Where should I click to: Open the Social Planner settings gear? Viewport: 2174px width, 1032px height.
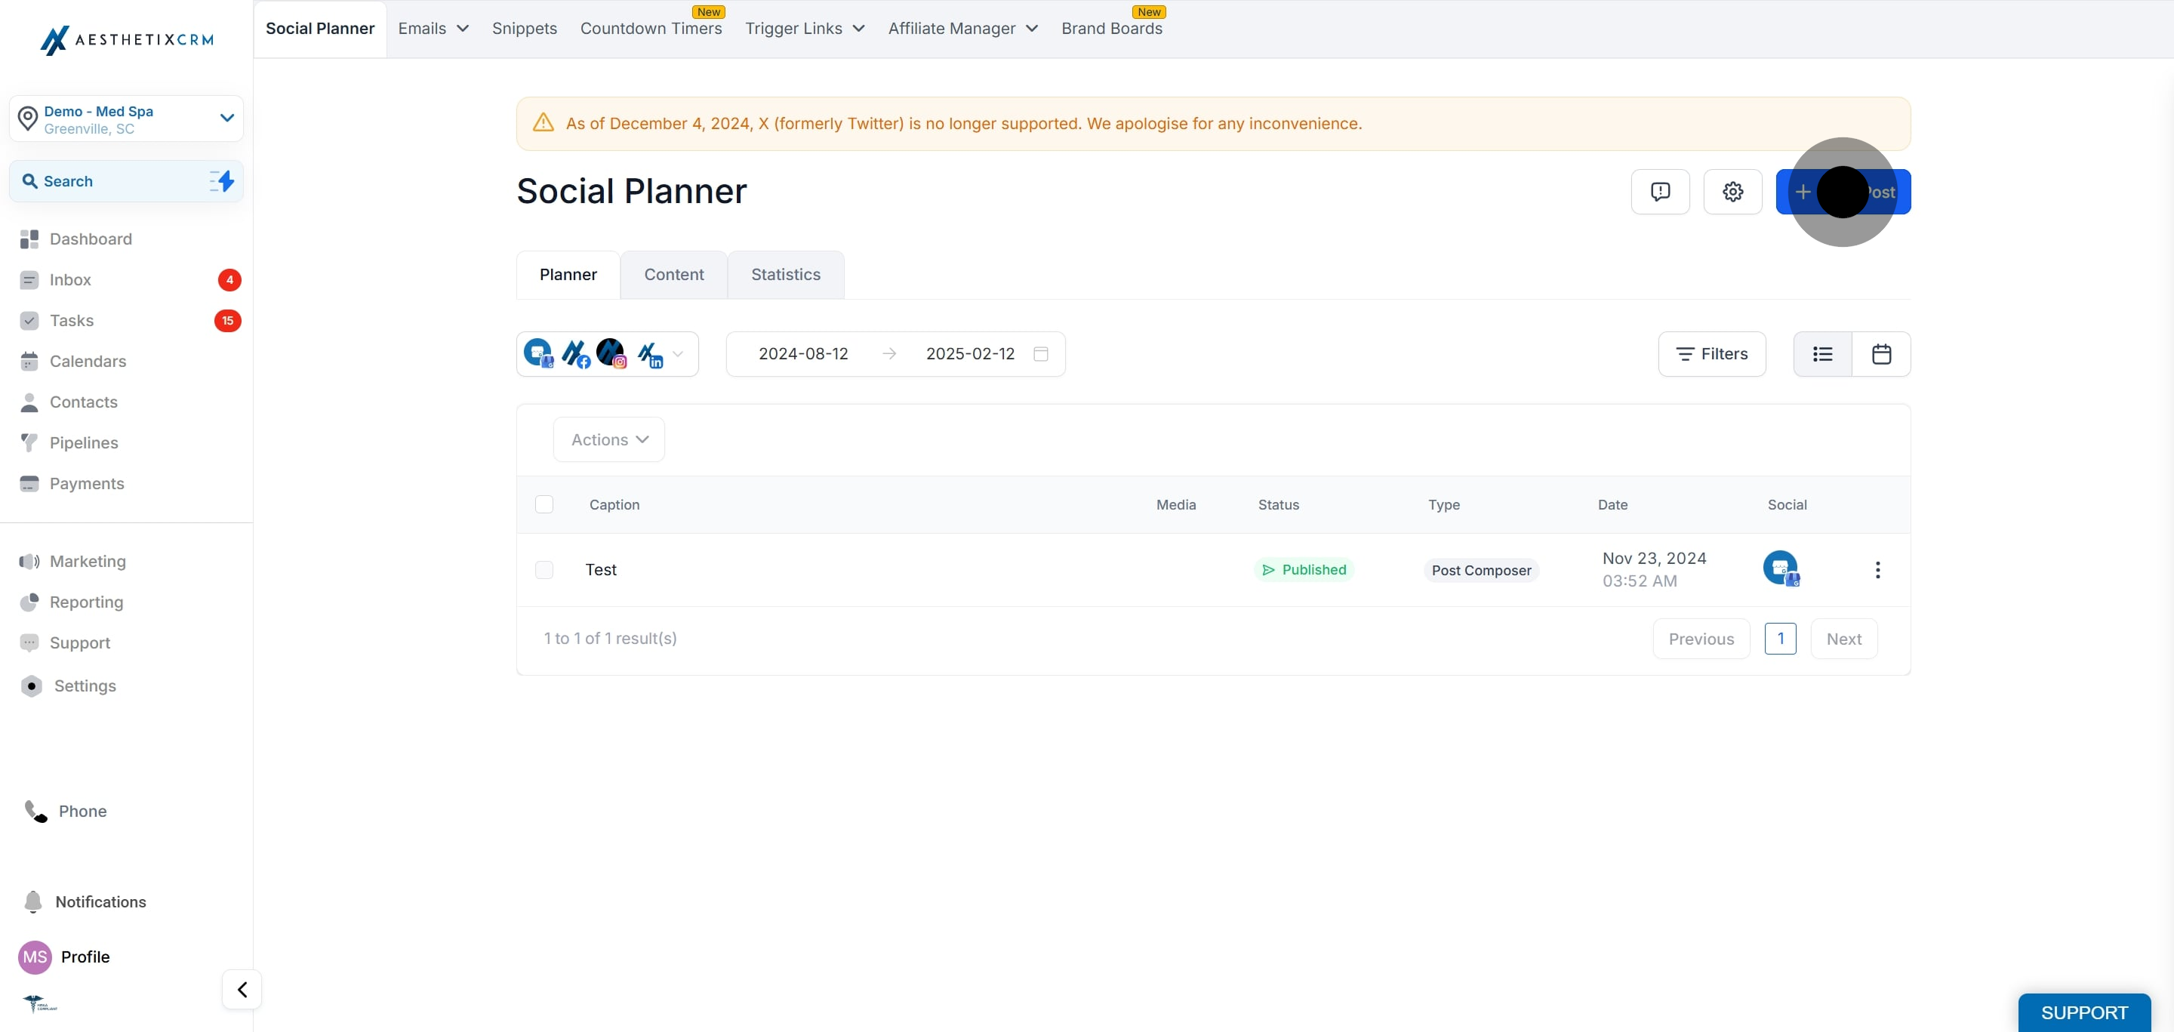(1732, 192)
